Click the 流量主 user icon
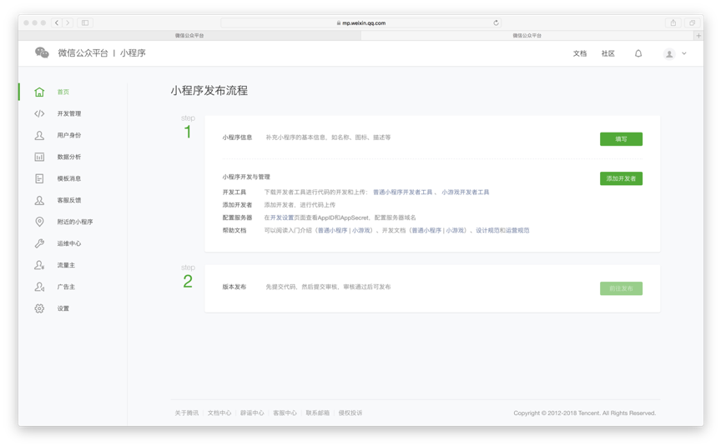 39,265
